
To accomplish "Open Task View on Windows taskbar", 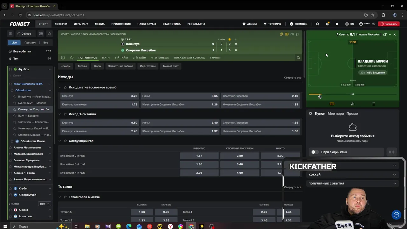I will (x=76, y=226).
